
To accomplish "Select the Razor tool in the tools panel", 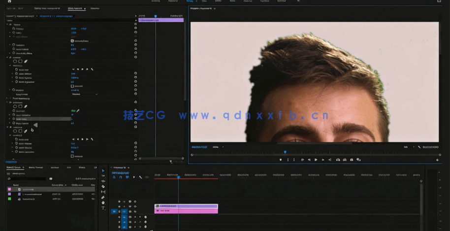I will (x=103, y=187).
